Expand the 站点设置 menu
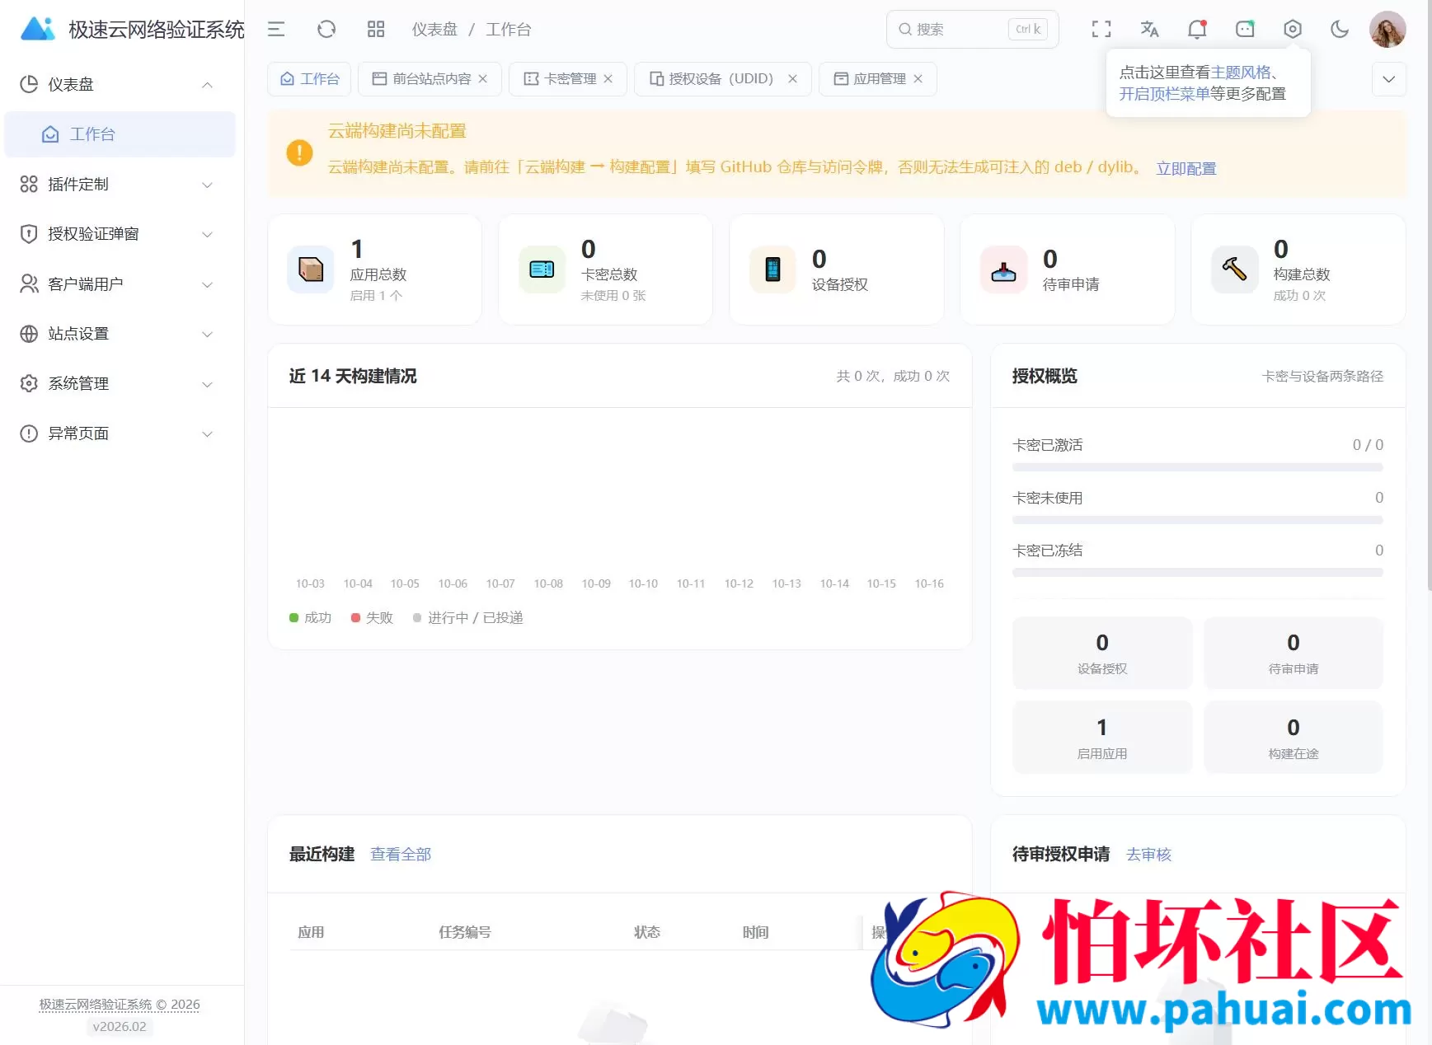The image size is (1432, 1045). [120, 334]
